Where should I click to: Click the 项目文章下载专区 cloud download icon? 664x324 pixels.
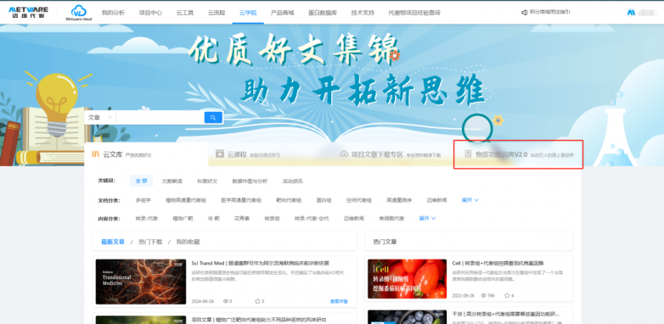tap(344, 154)
